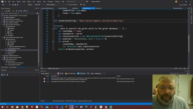Sort by Project column header
The width and height of the screenshot is (193, 109).
[119, 76]
